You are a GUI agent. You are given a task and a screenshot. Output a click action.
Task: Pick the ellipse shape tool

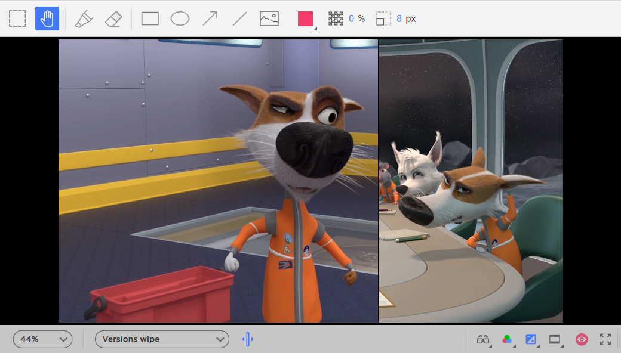[x=180, y=18]
